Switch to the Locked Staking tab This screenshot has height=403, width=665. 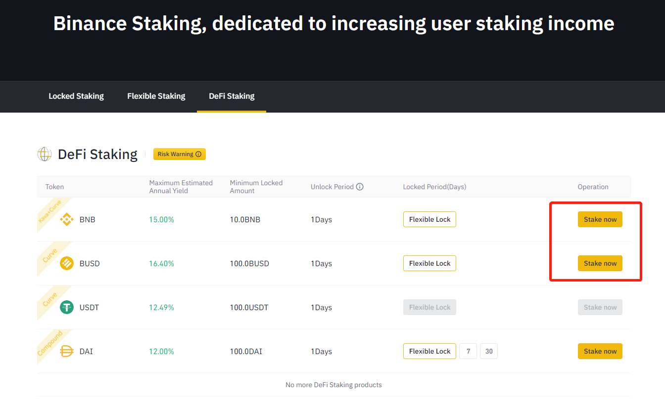(76, 96)
